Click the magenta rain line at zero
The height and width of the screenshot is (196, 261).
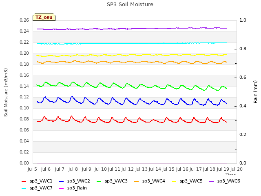coord(131,163)
